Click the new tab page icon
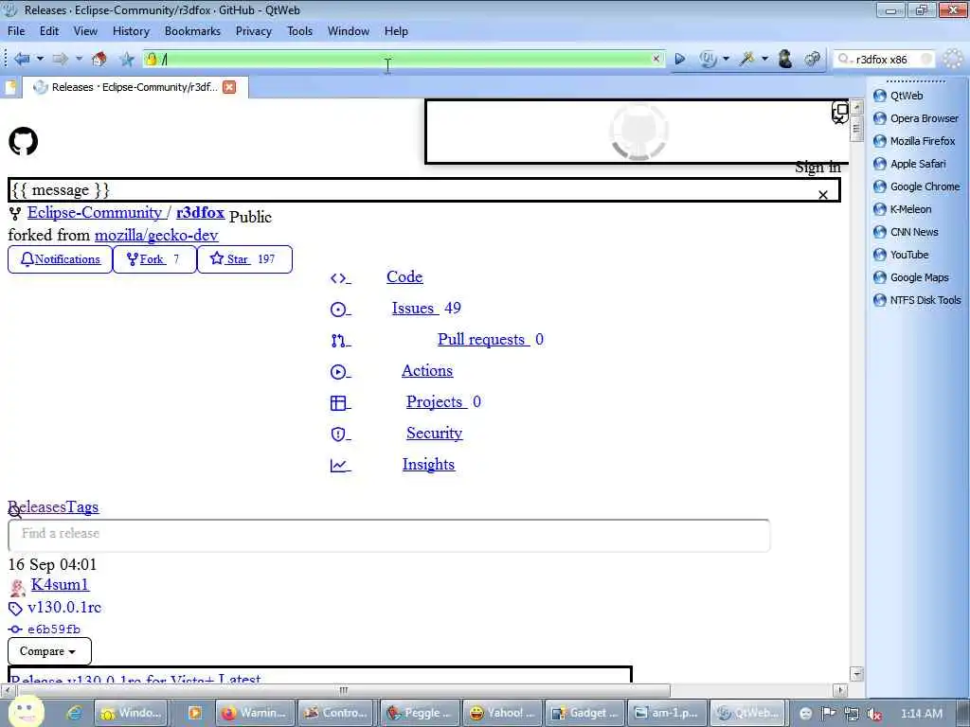 click(10, 88)
